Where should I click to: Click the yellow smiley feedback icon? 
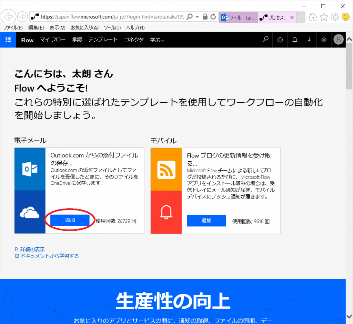[345, 17]
